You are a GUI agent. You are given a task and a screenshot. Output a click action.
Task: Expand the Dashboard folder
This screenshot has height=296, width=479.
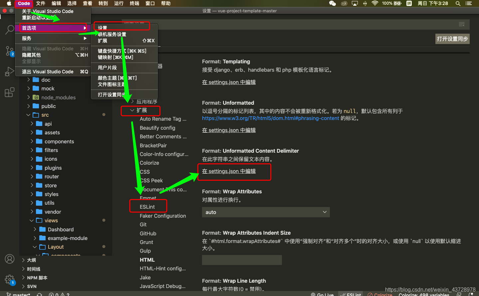coord(35,229)
